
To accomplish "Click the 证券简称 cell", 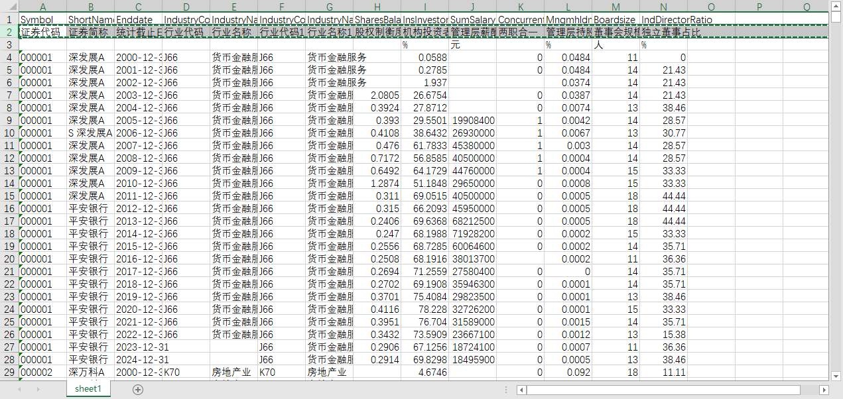I will [90, 32].
